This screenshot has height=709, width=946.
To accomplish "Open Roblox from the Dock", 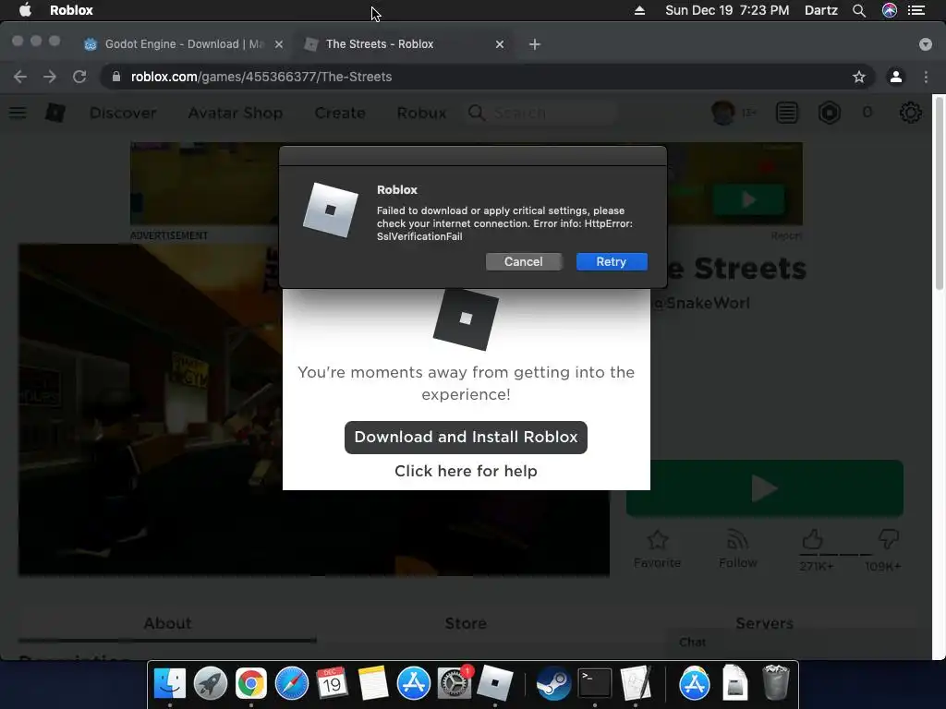I will point(495,683).
